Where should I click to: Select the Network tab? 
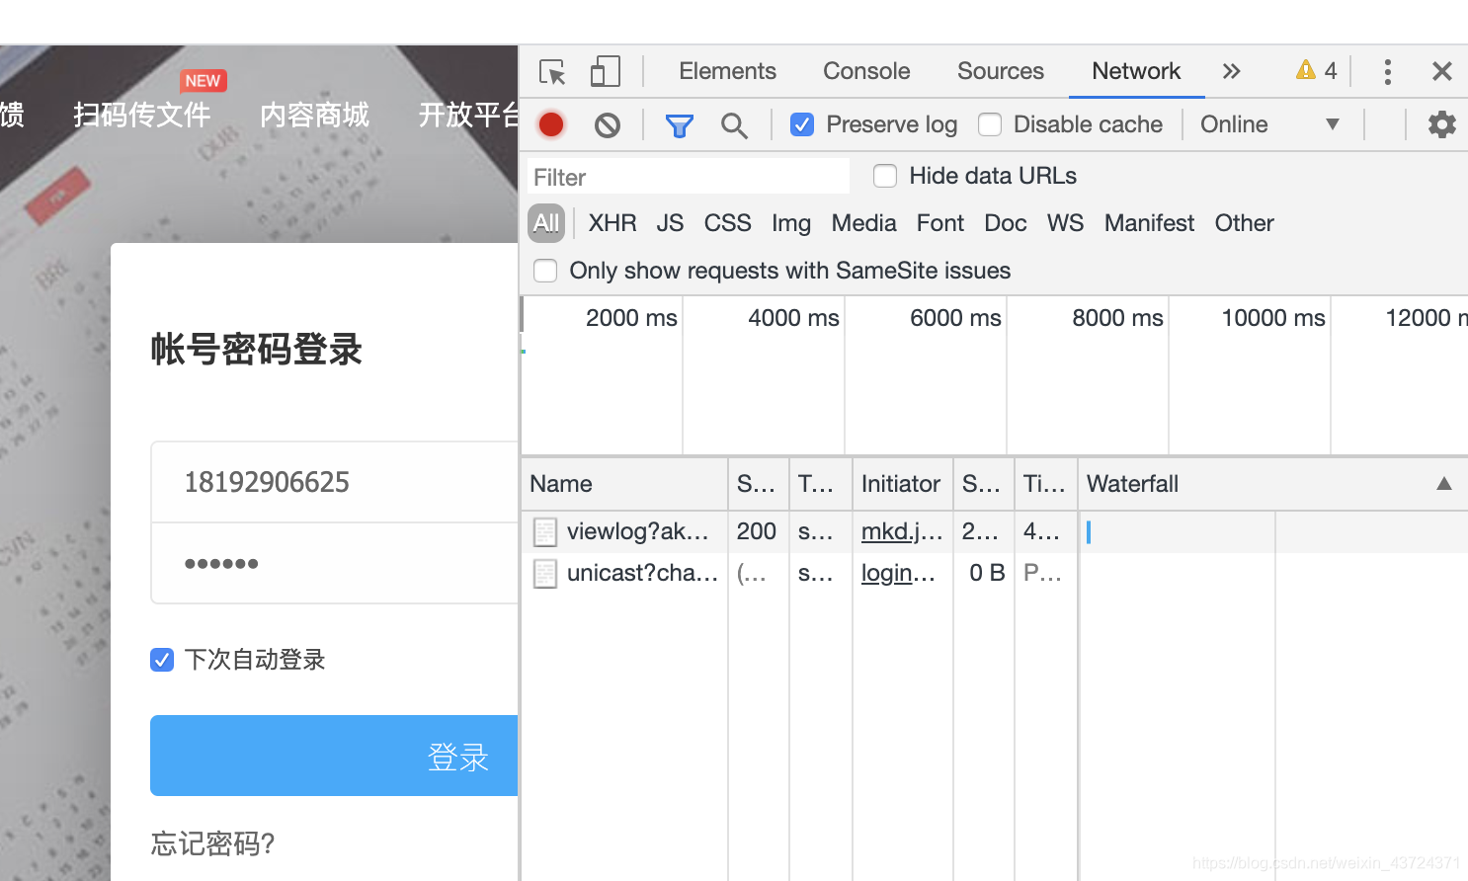(x=1136, y=71)
